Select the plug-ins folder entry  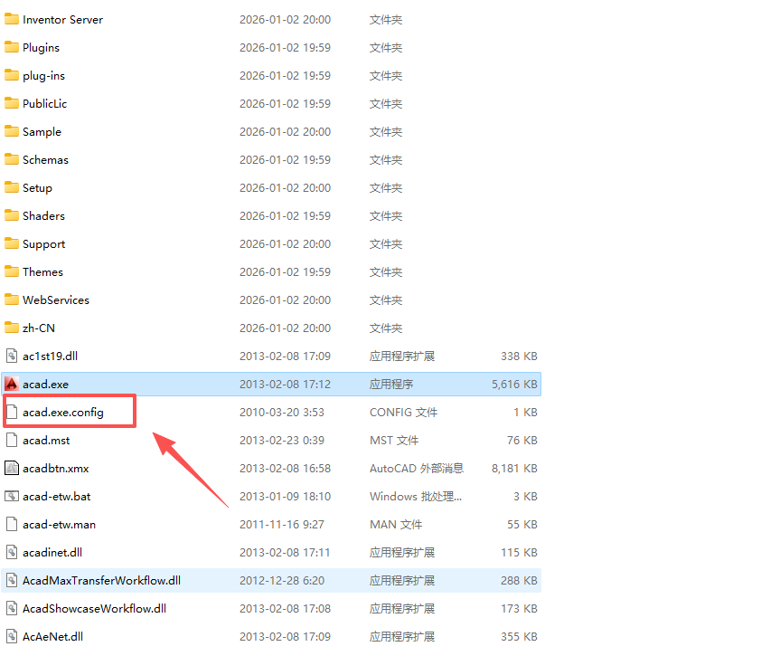tap(43, 75)
